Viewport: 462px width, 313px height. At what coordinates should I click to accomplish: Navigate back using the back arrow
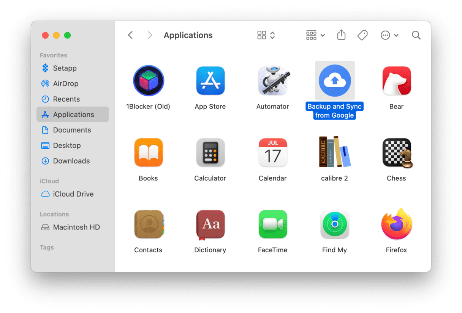(x=130, y=35)
